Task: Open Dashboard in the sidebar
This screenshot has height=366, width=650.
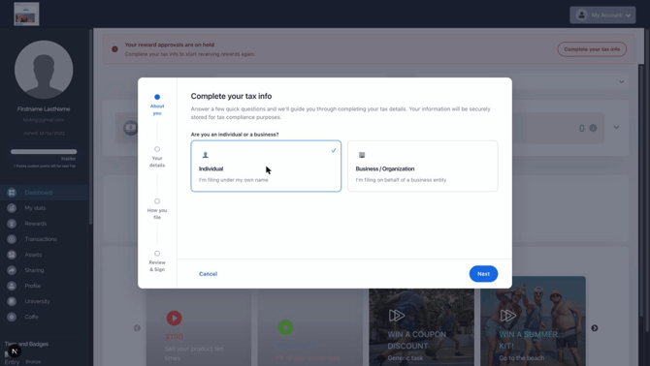Action: (x=44, y=193)
